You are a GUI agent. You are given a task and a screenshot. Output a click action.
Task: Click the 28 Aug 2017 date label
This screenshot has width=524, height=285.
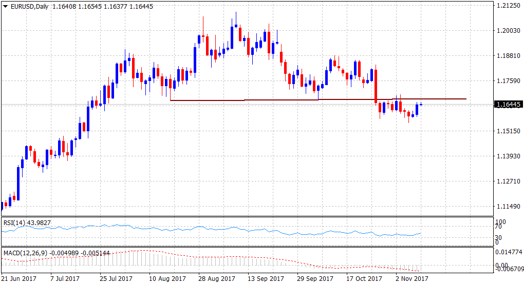(x=217, y=278)
